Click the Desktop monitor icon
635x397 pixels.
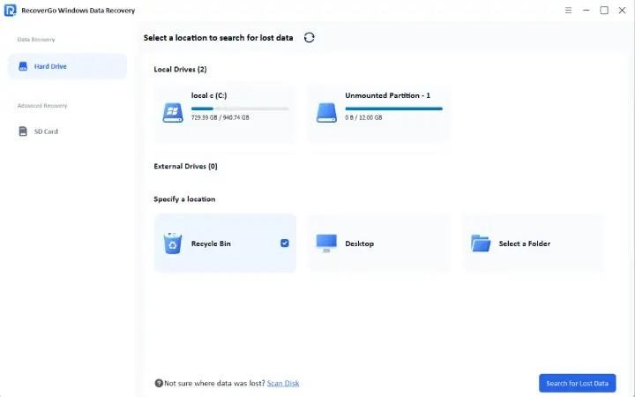point(326,243)
